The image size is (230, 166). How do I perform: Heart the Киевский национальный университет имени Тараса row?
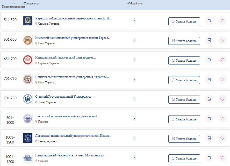222,40
